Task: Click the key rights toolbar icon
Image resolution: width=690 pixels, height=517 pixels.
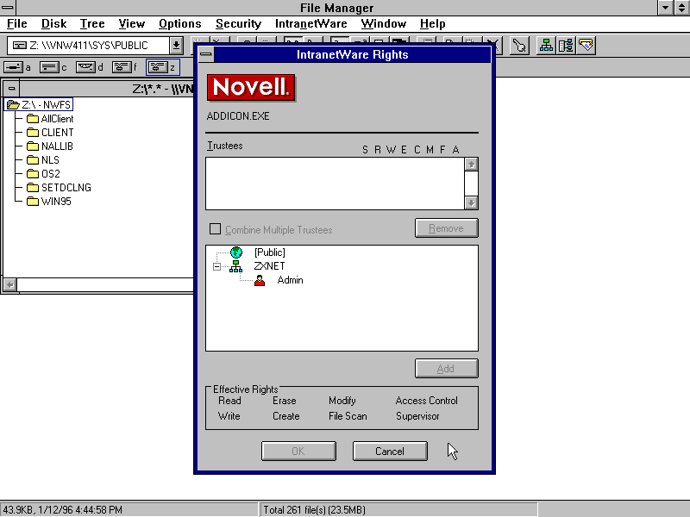Action: coord(519,46)
